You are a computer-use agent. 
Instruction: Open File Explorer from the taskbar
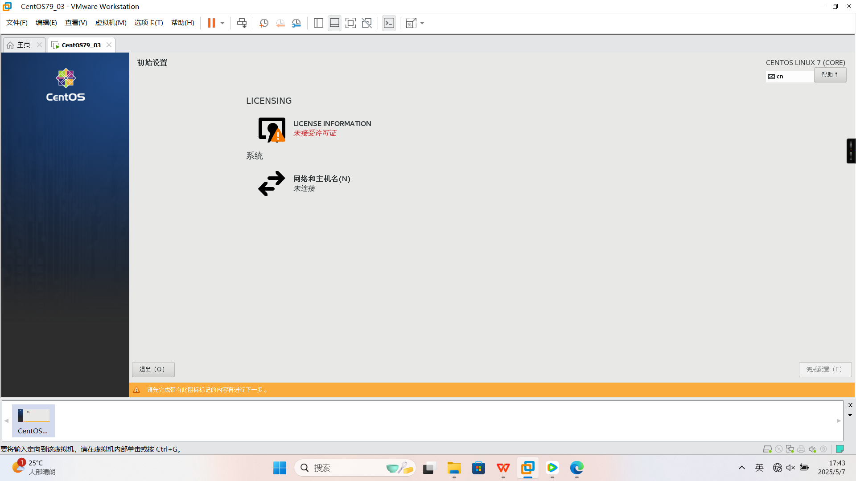point(454,468)
